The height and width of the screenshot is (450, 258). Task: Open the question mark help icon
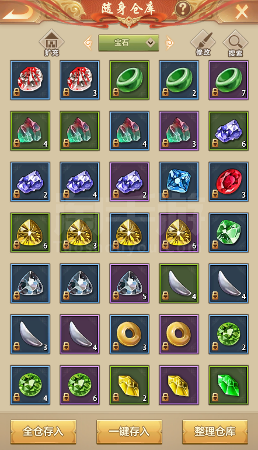[x=183, y=9]
